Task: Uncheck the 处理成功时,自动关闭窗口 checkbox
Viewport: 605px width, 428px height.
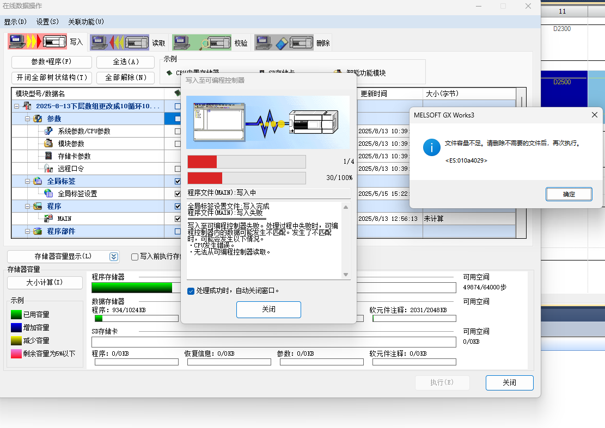Action: [x=191, y=291]
